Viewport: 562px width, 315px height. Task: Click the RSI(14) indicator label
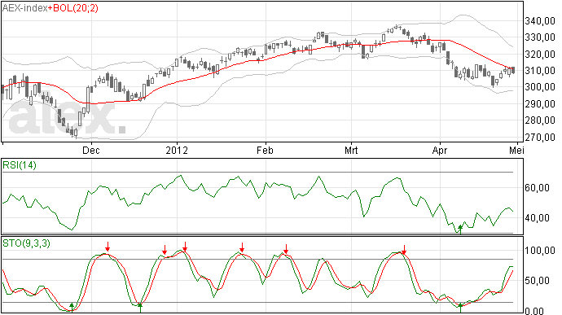(20, 165)
